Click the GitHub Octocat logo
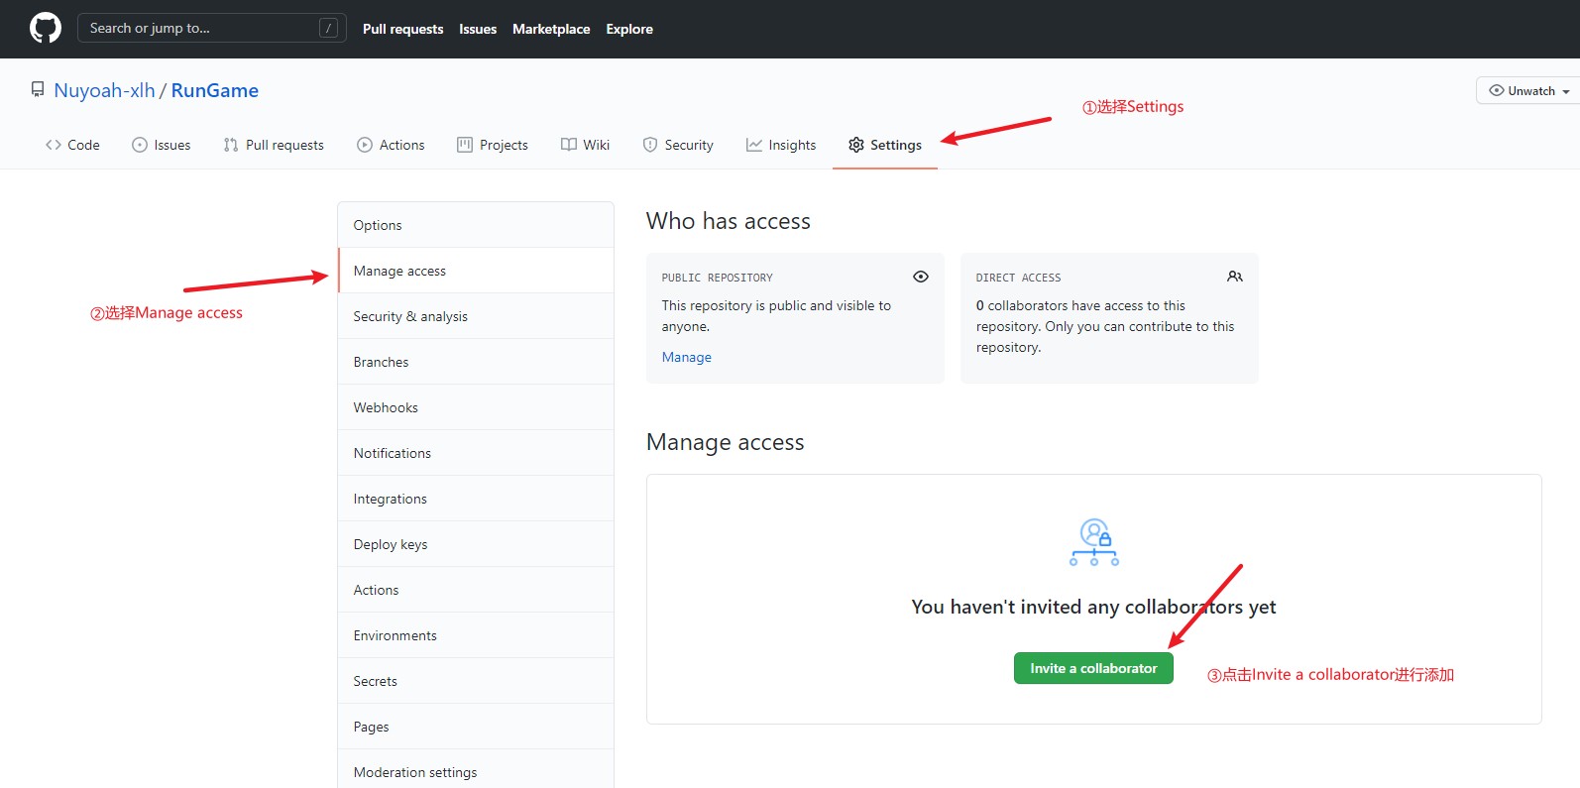Viewport: 1580px width, 788px height. [x=46, y=28]
